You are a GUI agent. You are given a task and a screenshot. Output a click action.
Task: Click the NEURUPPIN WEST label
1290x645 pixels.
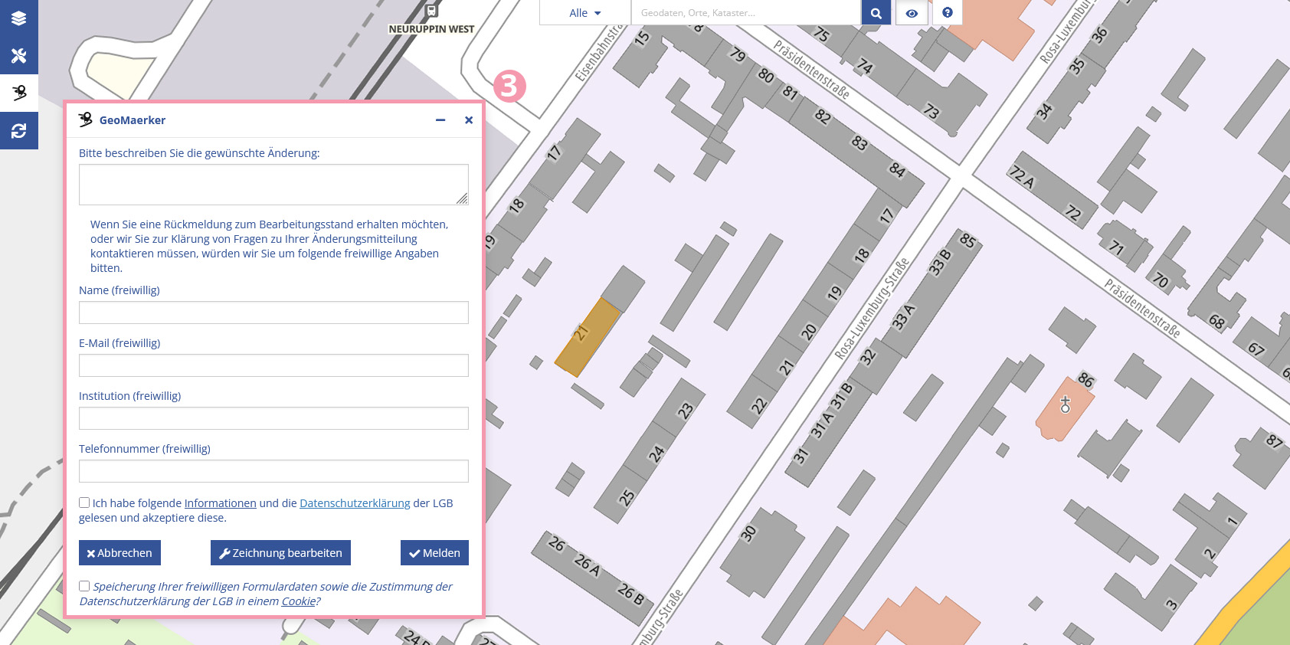pos(431,29)
